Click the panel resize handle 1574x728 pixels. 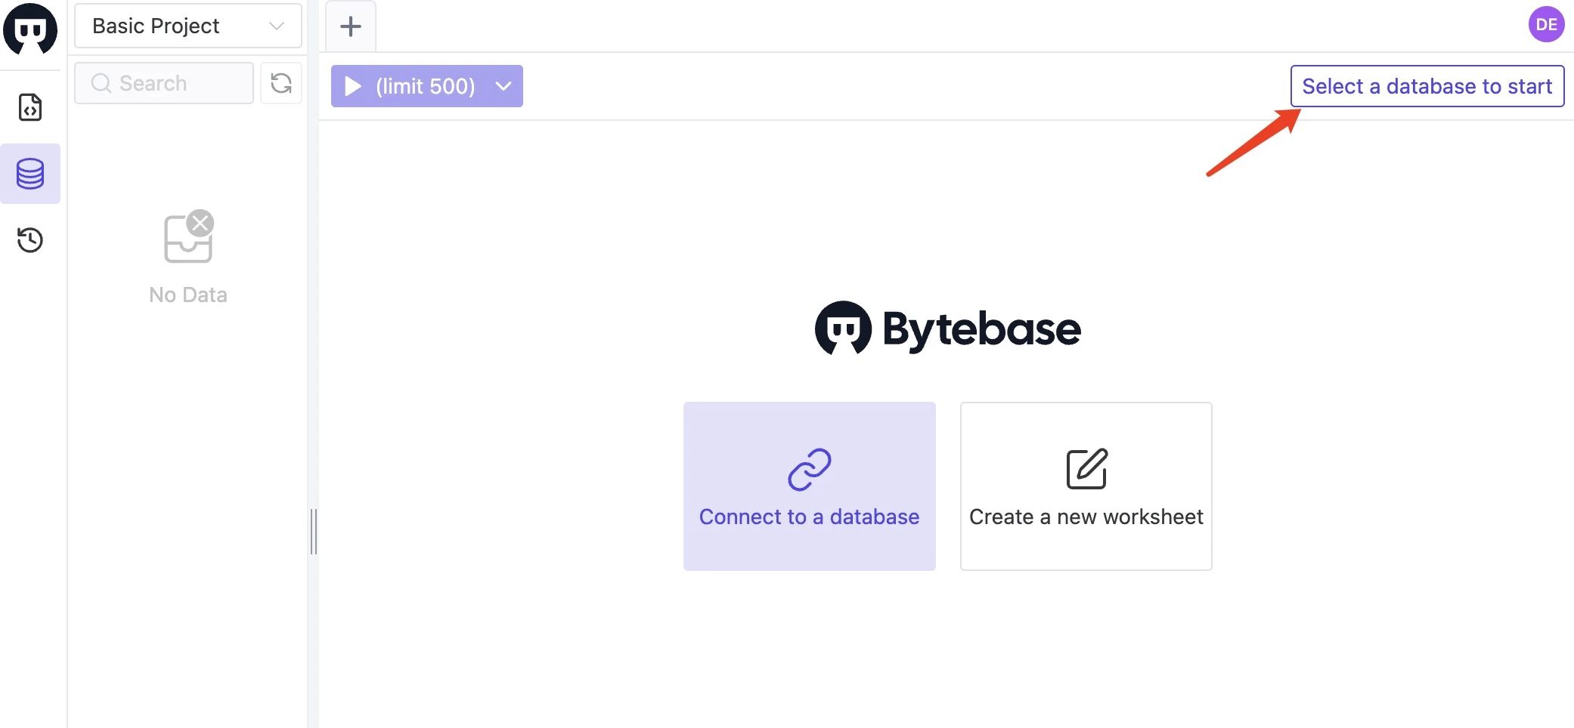(313, 532)
